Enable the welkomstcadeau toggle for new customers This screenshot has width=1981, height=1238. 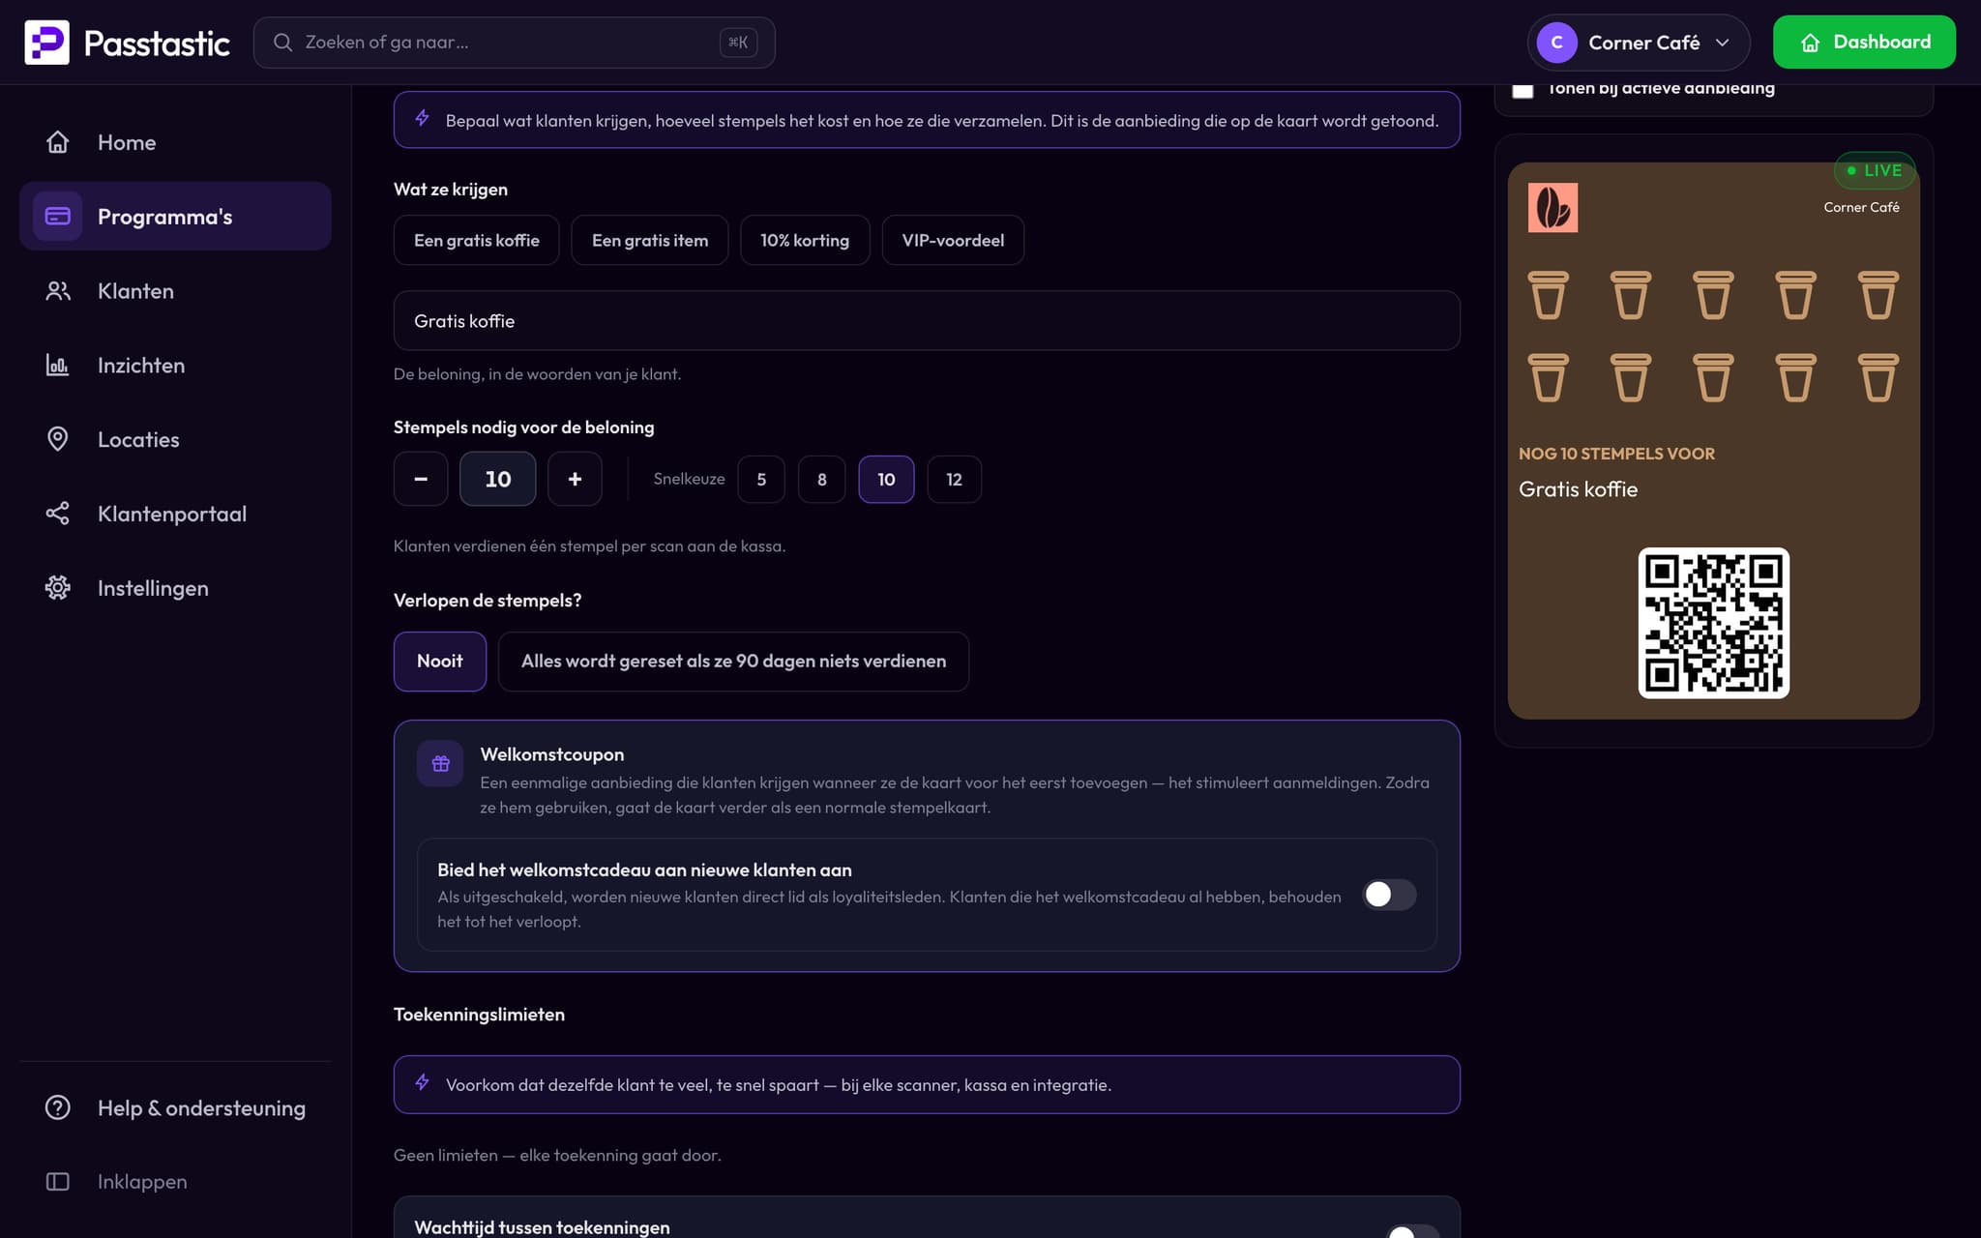pyautogui.click(x=1389, y=895)
